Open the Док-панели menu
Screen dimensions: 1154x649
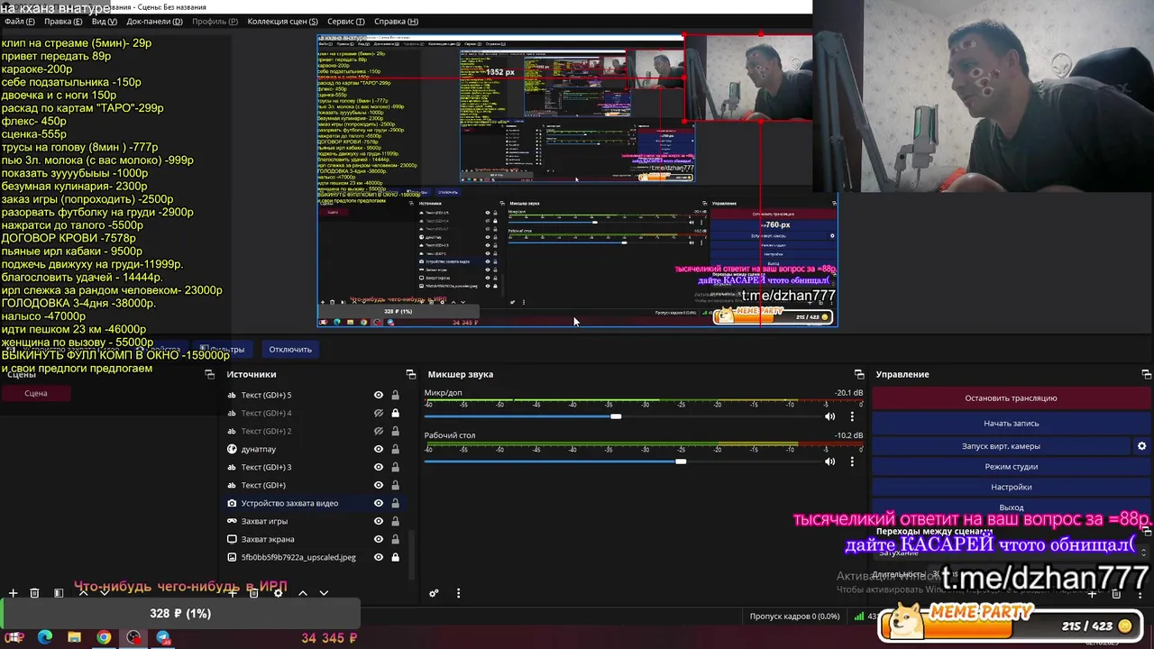[155, 22]
